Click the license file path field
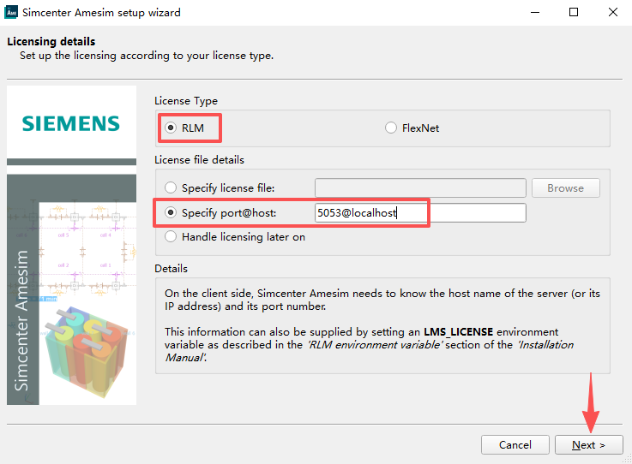Viewport: 632px width, 464px height. point(420,188)
